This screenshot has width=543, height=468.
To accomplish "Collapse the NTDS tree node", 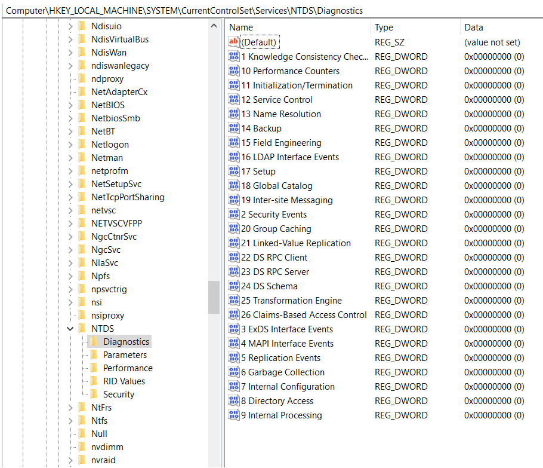I will pos(70,328).
